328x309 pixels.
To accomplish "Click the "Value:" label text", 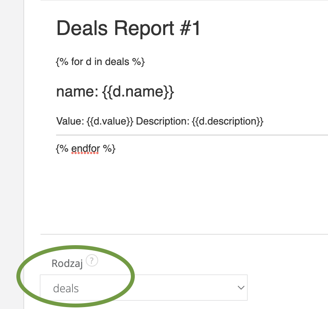I will [70, 121].
